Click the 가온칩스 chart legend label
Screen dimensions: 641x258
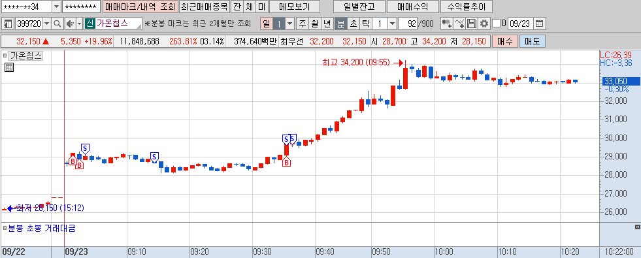25,56
